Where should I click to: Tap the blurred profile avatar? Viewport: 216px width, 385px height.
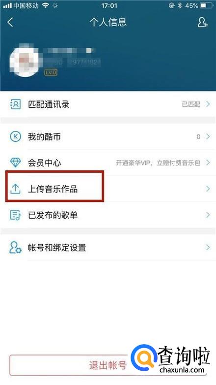tap(25, 60)
